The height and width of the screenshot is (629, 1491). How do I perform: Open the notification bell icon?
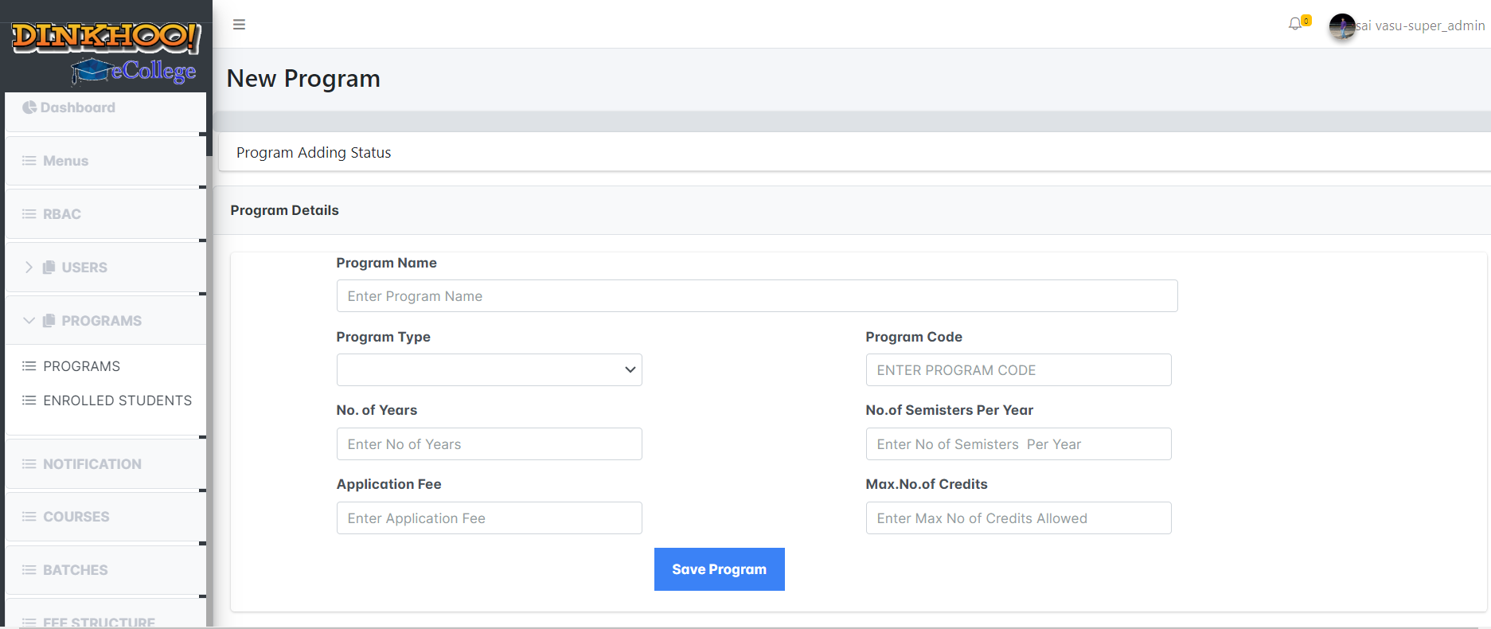(1295, 25)
